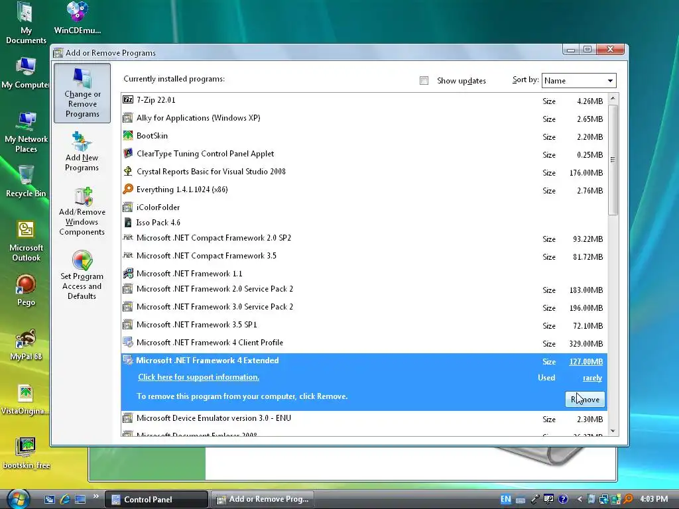Click the blue help question mark tray icon
The height and width of the screenshot is (509, 679).
click(563, 499)
